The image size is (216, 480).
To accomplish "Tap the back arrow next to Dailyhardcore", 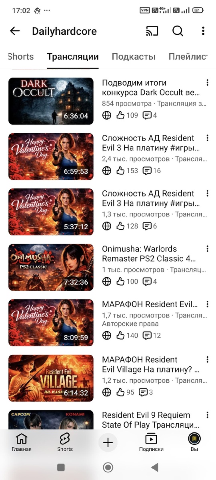I will point(15,31).
